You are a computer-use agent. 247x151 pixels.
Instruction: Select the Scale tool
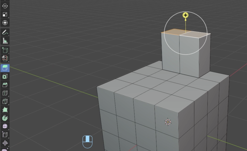pos(5,14)
